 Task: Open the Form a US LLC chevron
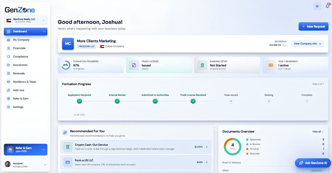click(x=206, y=162)
